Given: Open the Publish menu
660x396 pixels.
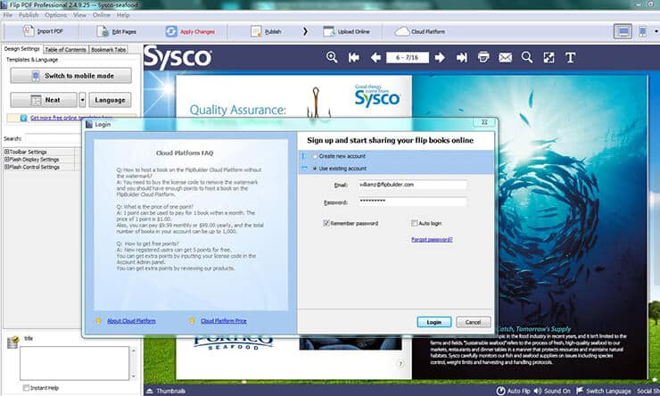Looking at the screenshot, I should click(29, 15).
